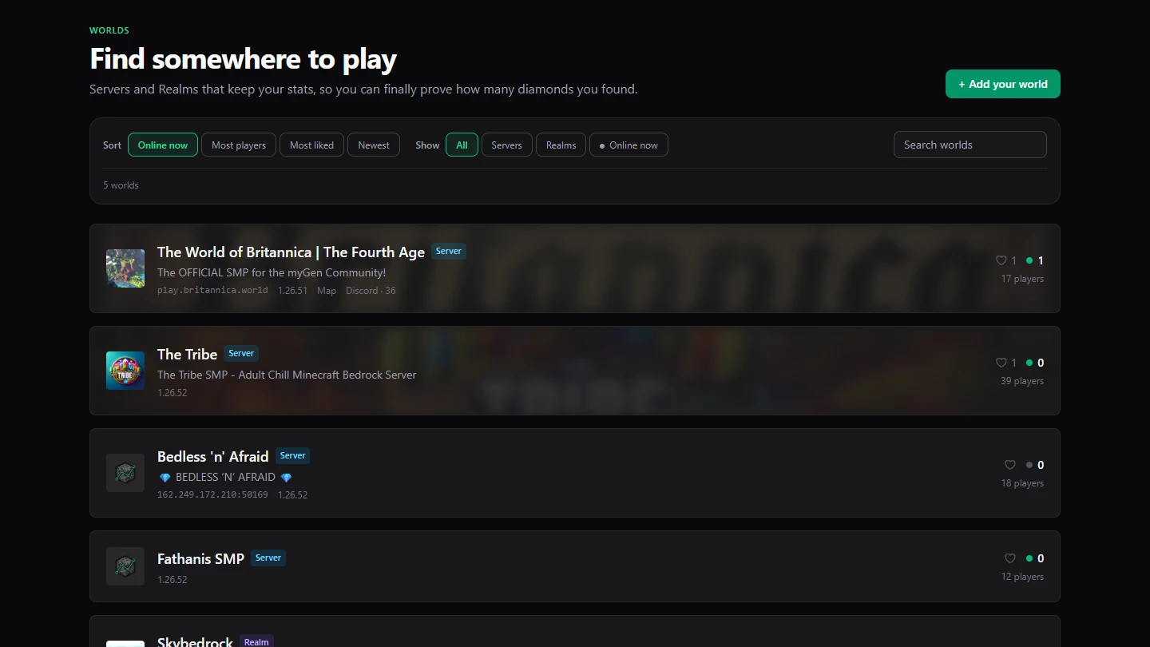Open The World of Britannica | The Fourth Age title
This screenshot has width=1150, height=647.
[x=291, y=252]
